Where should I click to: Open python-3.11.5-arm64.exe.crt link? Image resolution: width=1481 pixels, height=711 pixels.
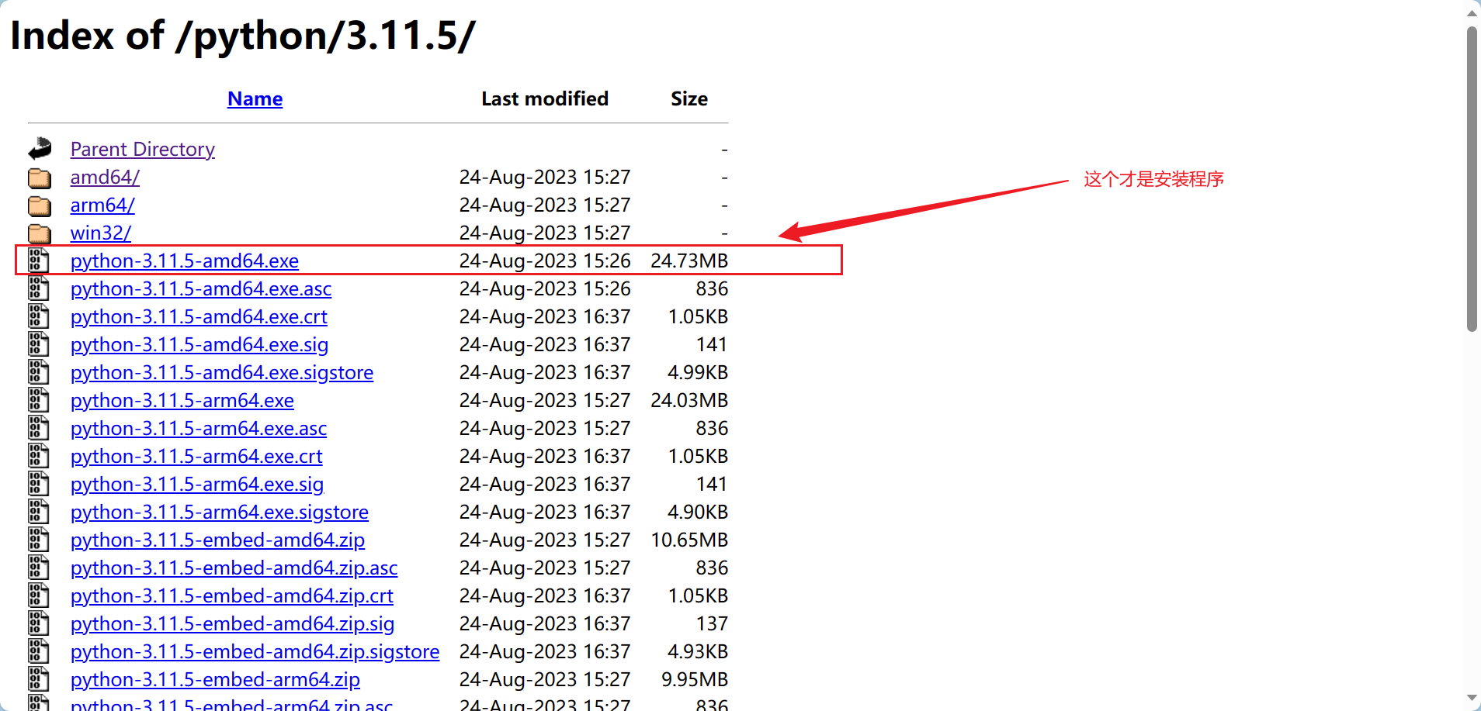(196, 456)
